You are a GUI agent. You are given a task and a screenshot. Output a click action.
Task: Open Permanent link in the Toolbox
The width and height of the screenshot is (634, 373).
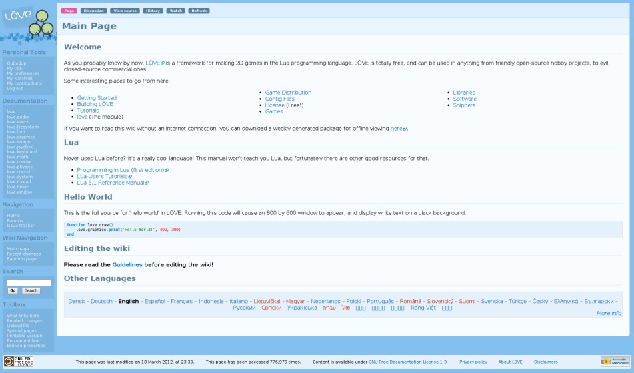(x=23, y=340)
